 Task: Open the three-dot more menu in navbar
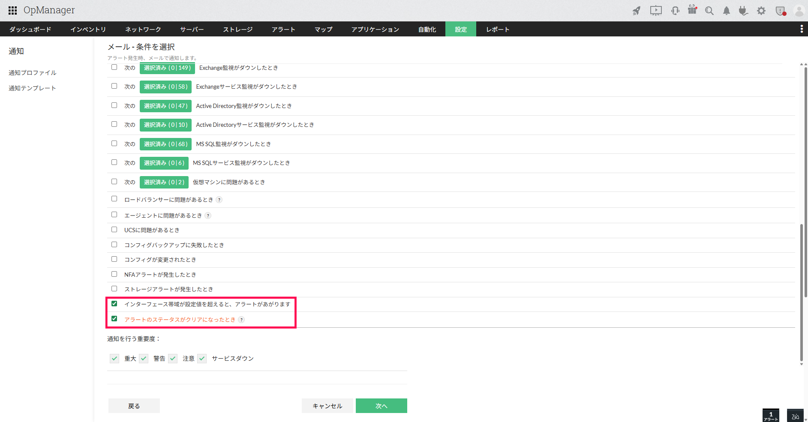[x=802, y=29]
